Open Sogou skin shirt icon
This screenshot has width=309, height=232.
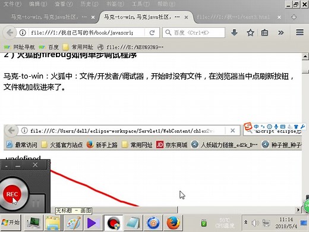point(296,126)
